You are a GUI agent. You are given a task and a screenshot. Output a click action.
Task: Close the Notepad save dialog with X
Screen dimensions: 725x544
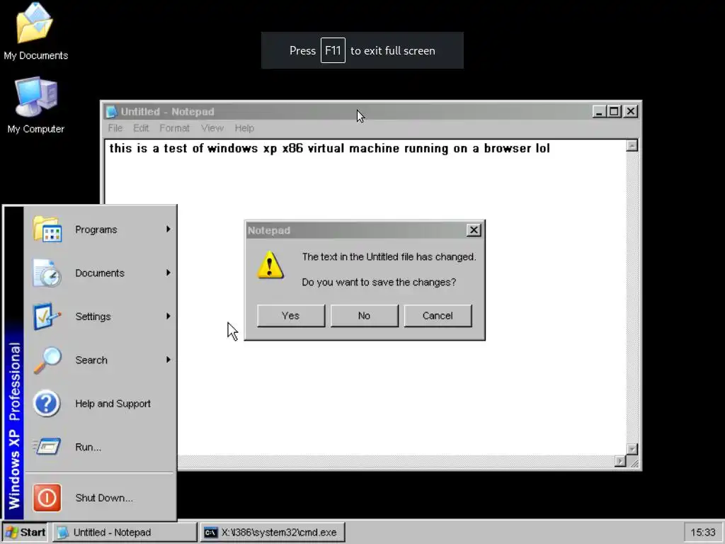click(474, 230)
